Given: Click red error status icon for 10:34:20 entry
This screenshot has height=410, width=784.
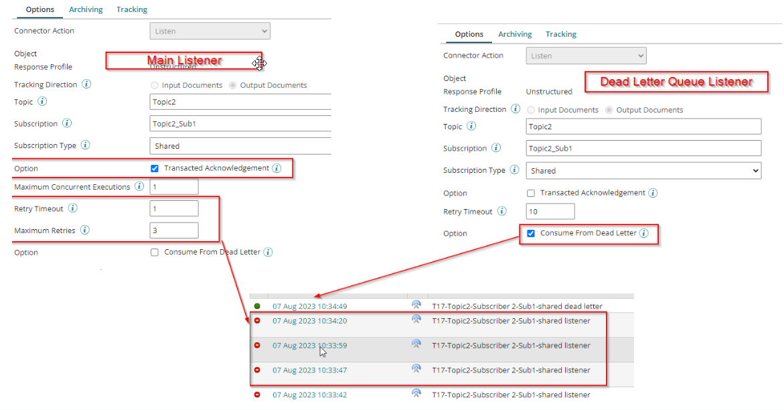Looking at the screenshot, I should pos(257,321).
